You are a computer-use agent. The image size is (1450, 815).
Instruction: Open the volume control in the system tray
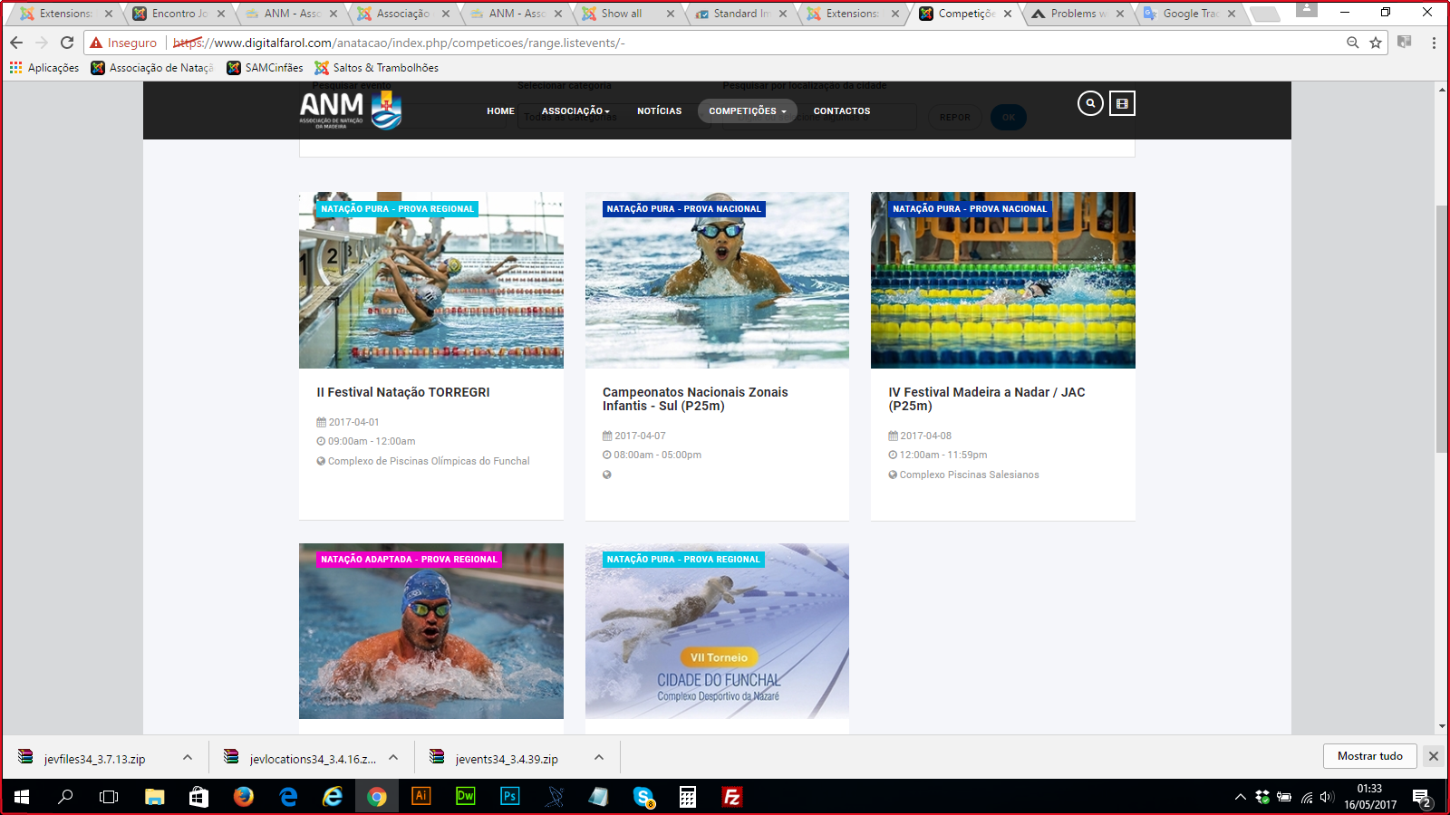coord(1327,797)
